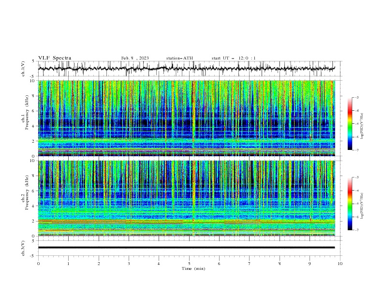Image resolution: width=383 pixels, height=296 pixels.
Task: Click the 'ch.3(V)' axis label
Action: (x=23, y=248)
